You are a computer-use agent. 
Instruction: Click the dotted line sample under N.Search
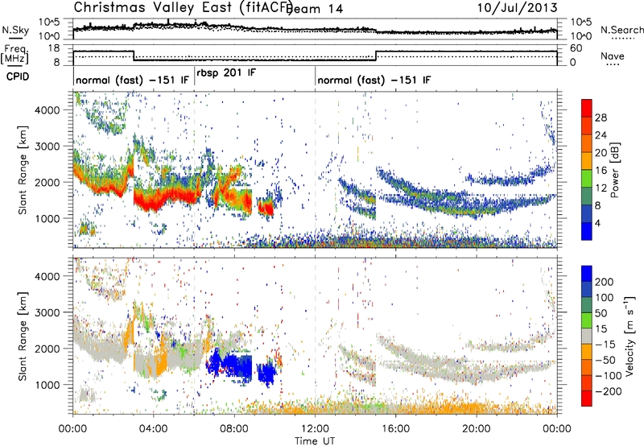click(x=623, y=39)
